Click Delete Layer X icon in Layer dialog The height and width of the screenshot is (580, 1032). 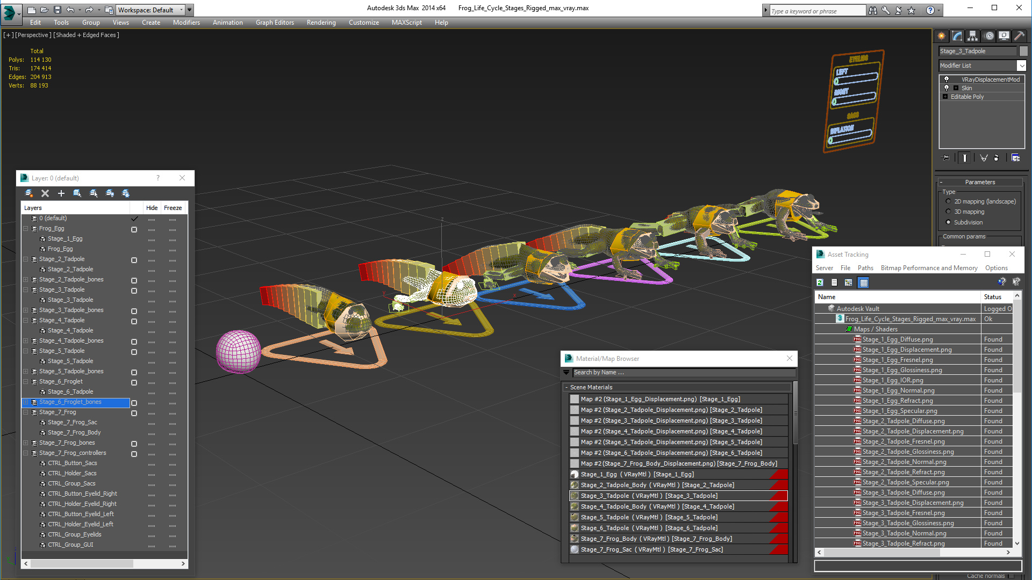pyautogui.click(x=45, y=193)
